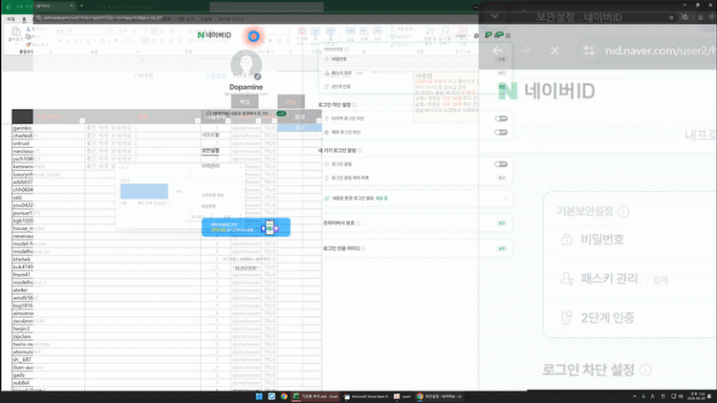The image size is (717, 403).
Task: Open the Windows Start button on the taskbar
Action: click(259, 396)
